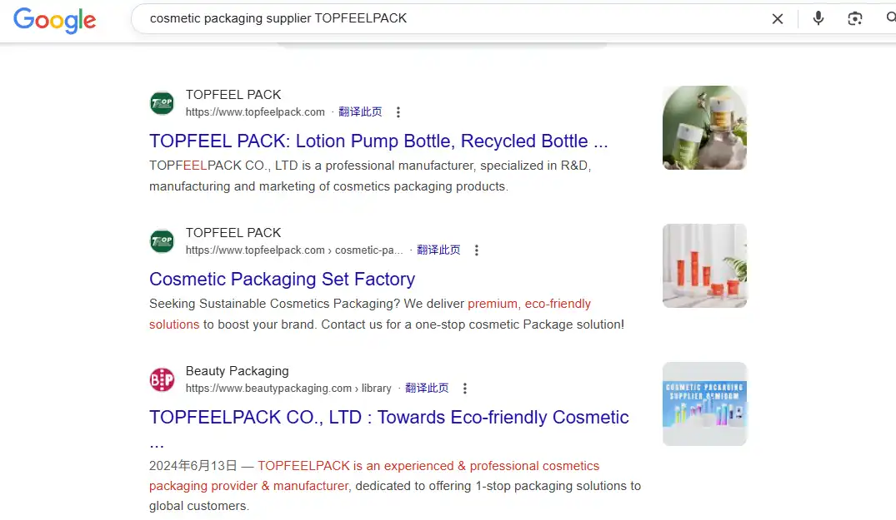Viewport: 896px width, 520px height.
Task: Click the topfeelpack.com URL breadcrumb
Action: coord(255,111)
